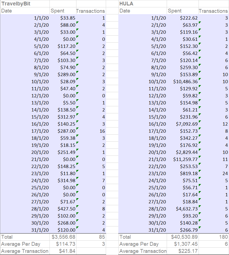Select TravelbyBit spent $117.20 cell

(63, 46)
